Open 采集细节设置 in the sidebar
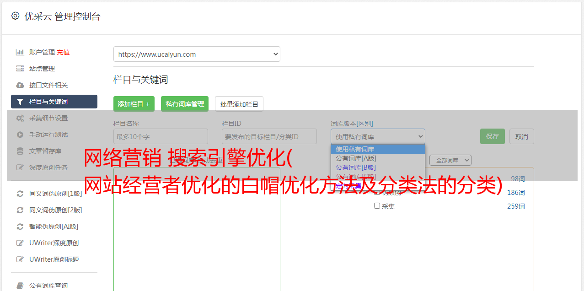The width and height of the screenshot is (584, 291). pyautogui.click(x=48, y=118)
